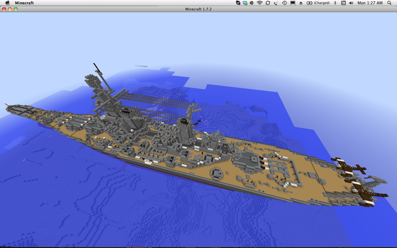Image resolution: width=397 pixels, height=248 pixels.
Task: Minimize the window with the yellow button
Action: 10,9
